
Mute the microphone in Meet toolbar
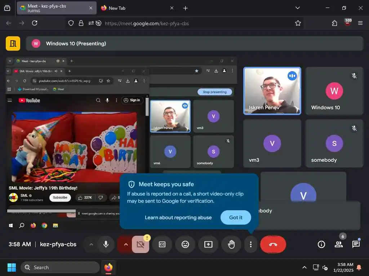point(106,244)
